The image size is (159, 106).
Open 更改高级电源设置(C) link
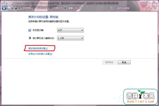pos(38,48)
